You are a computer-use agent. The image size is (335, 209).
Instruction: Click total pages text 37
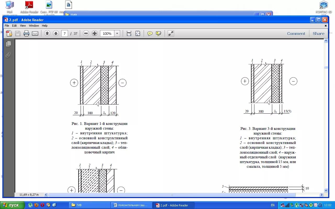(x=75, y=33)
